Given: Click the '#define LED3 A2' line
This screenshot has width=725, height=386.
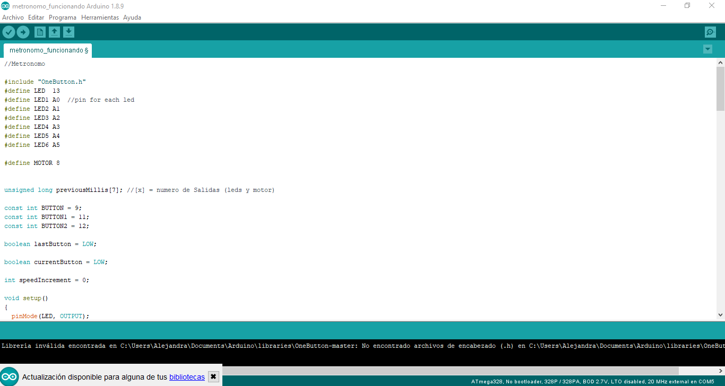Looking at the screenshot, I should [32, 118].
